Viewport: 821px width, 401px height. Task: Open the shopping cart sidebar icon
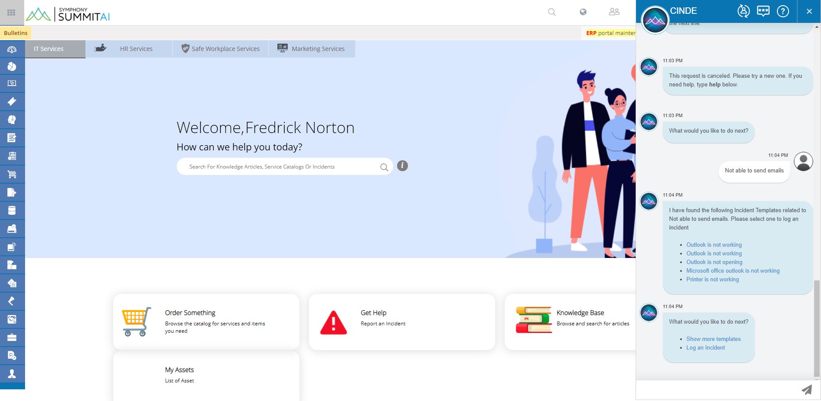coord(12,174)
